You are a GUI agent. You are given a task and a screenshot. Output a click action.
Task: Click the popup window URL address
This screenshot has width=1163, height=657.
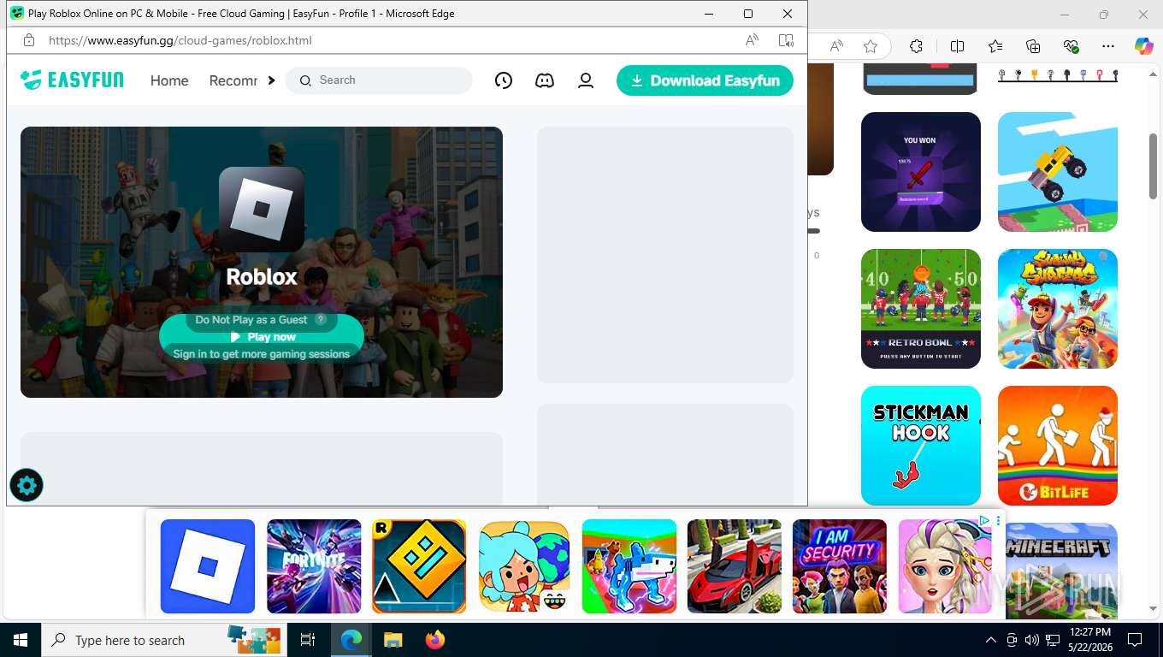coord(180,40)
